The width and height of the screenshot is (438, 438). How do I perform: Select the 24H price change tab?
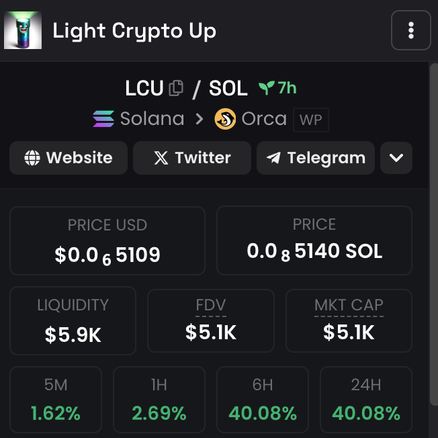[x=366, y=400]
